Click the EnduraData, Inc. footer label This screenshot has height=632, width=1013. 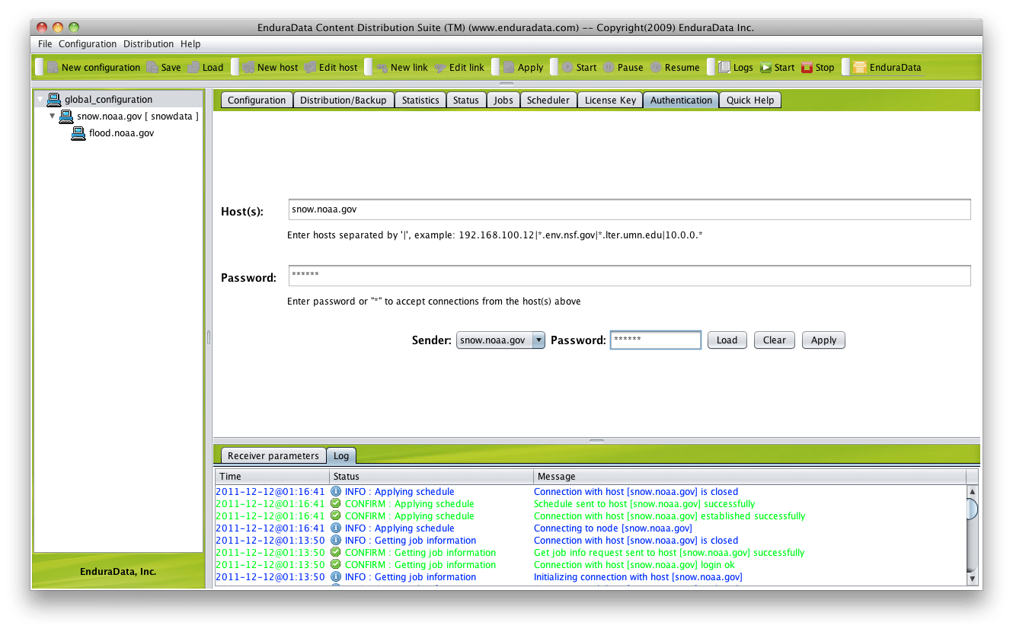(x=118, y=572)
